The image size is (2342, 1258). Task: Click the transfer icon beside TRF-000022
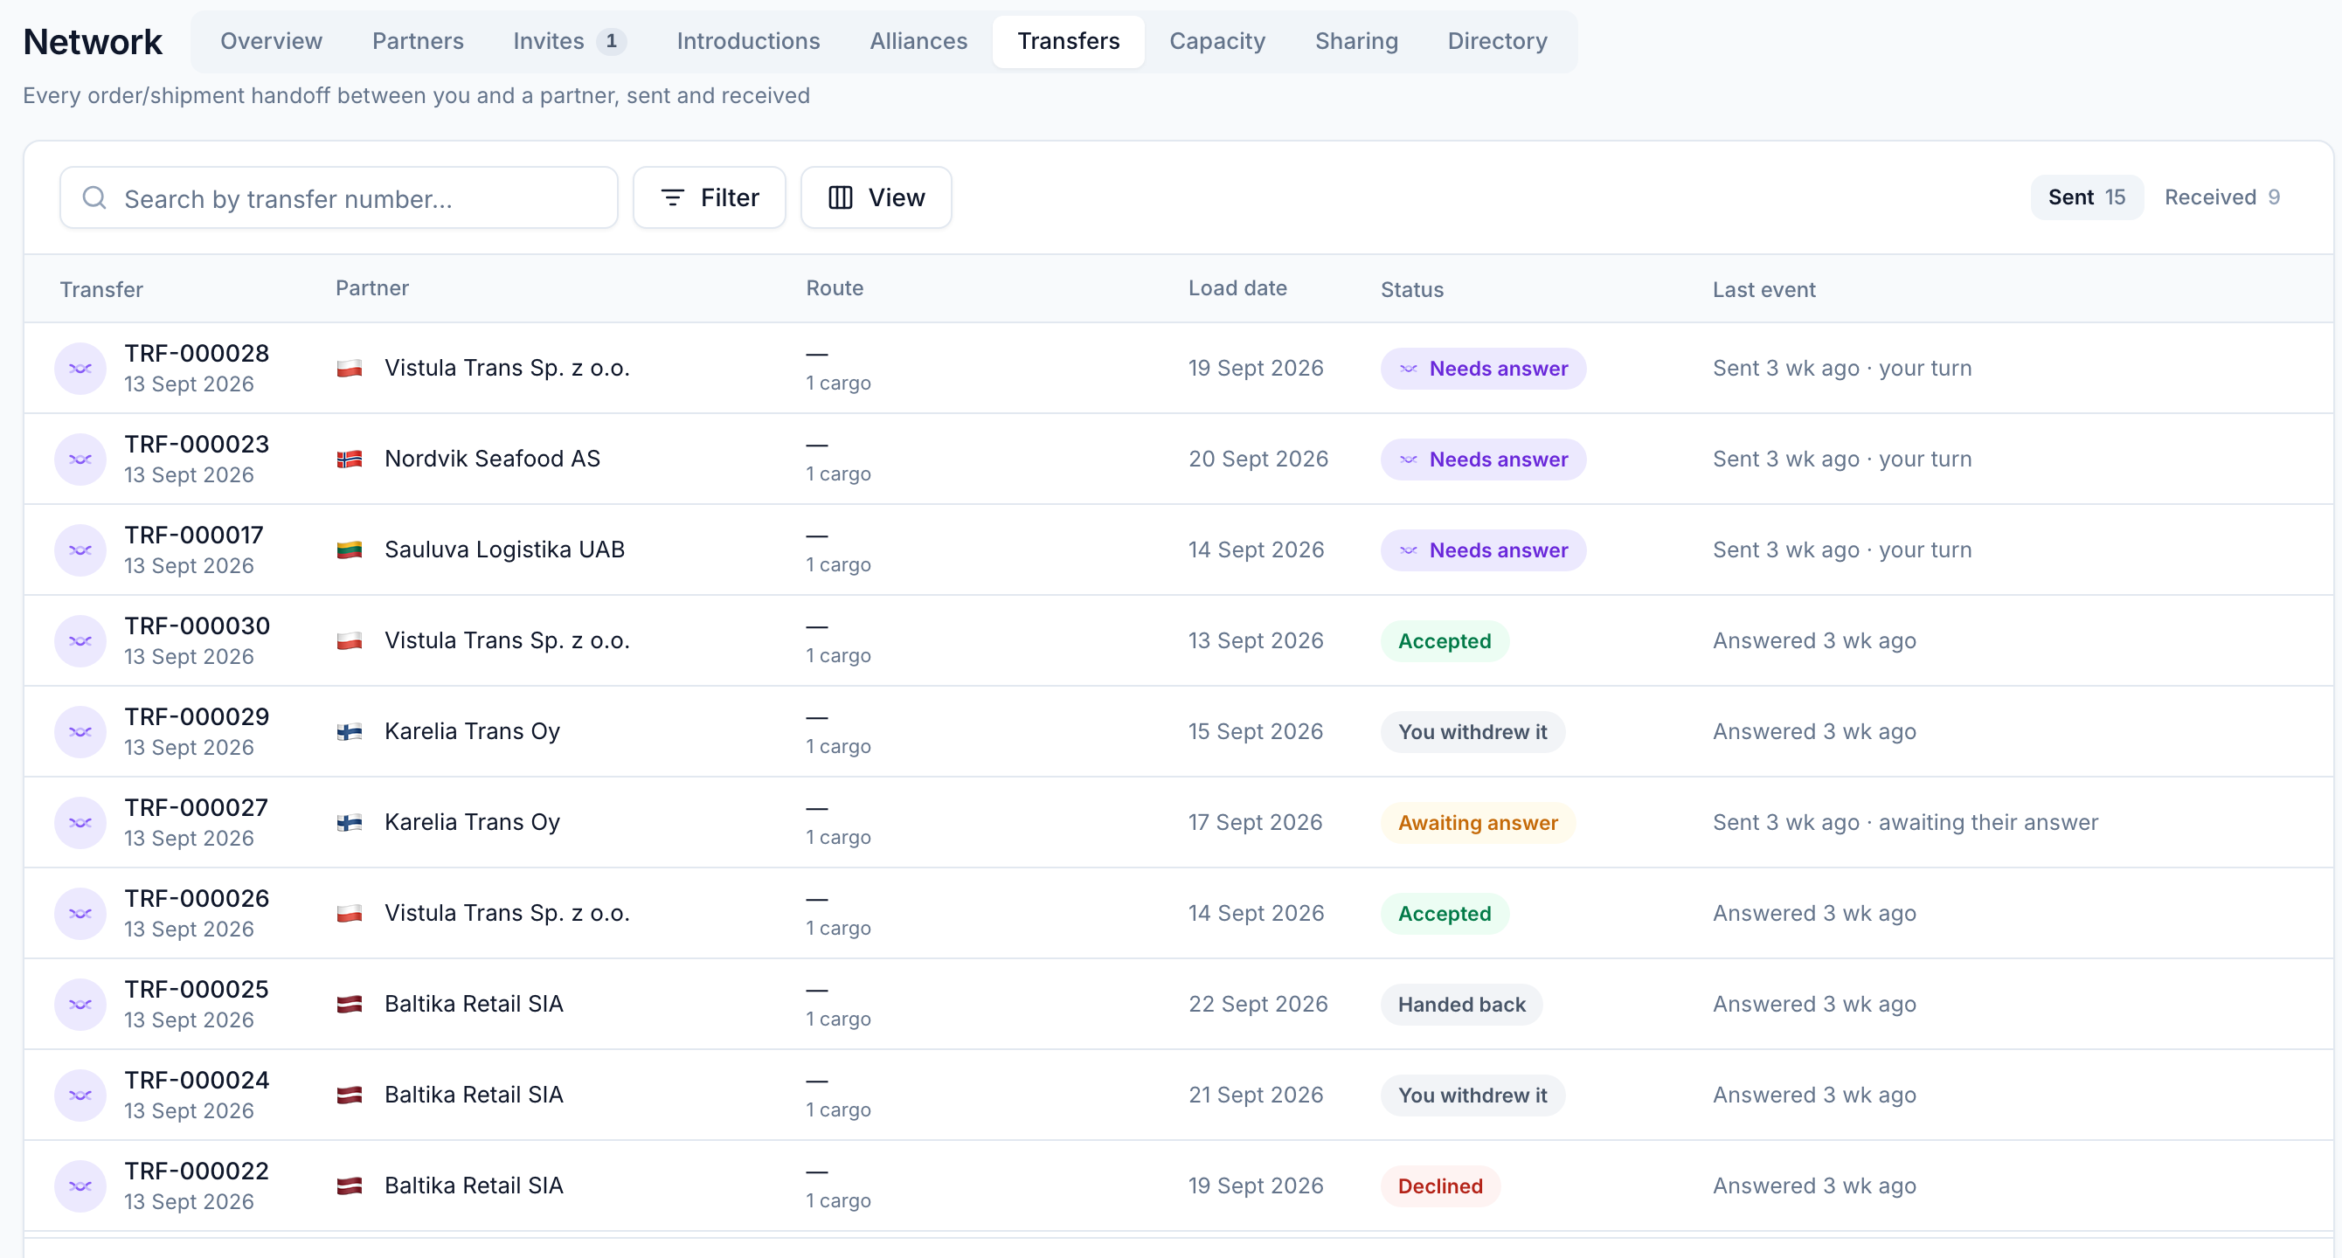80,1186
